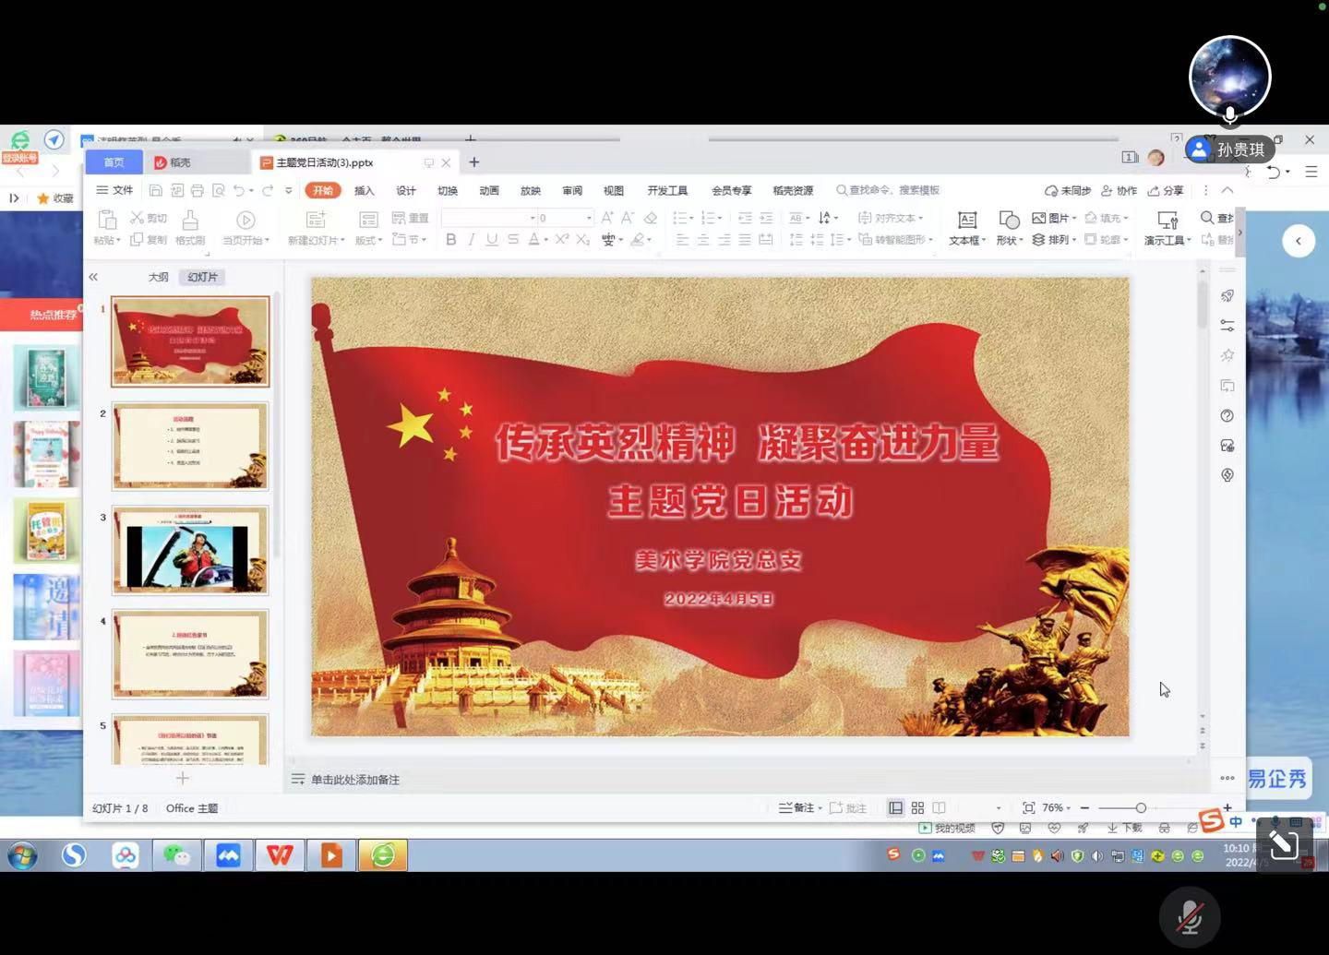Toggle underline formatting
Screen dimensions: 1329x955
(492, 239)
